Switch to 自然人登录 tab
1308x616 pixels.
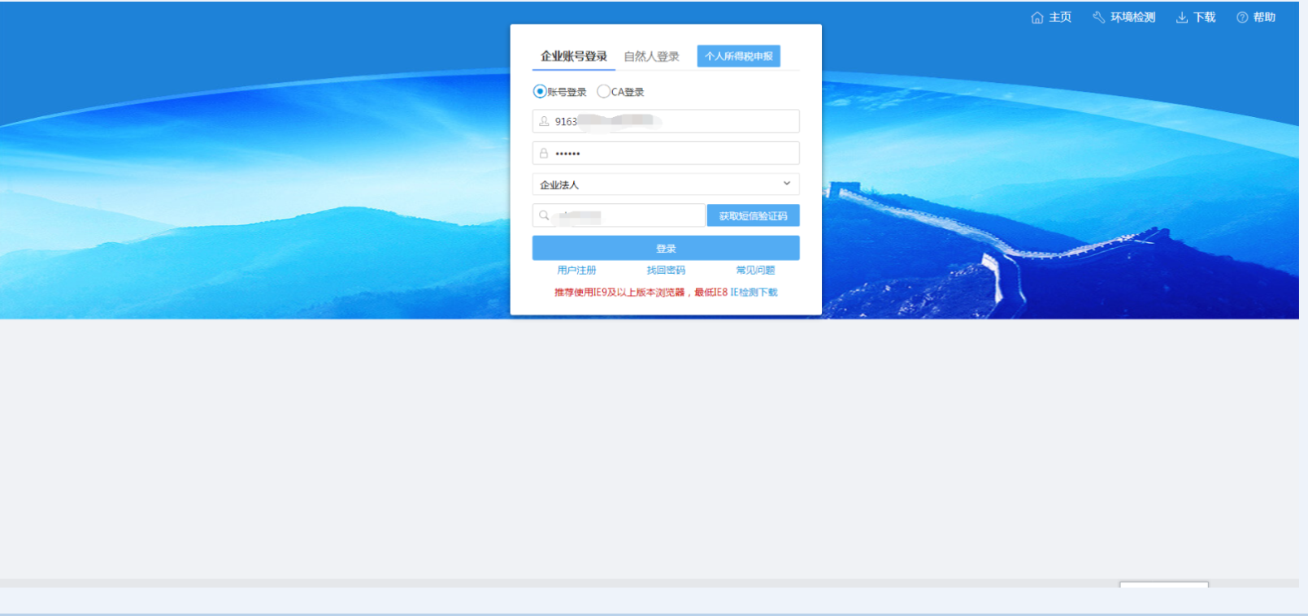651,56
